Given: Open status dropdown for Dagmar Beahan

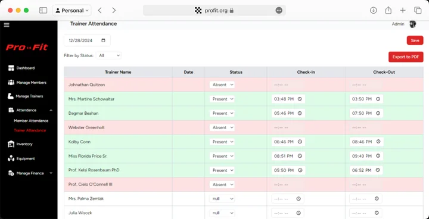Looking at the screenshot, I should 222,113.
